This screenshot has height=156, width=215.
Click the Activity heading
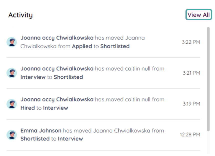tap(20, 15)
